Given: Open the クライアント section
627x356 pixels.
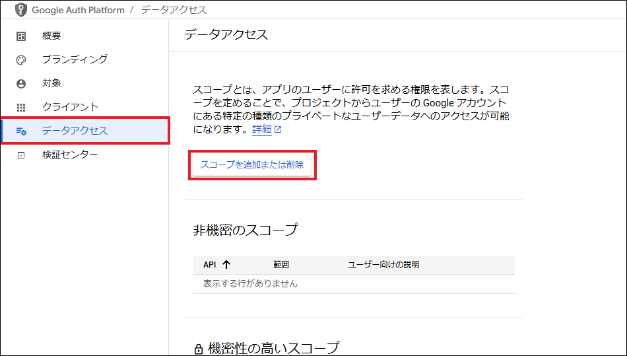Looking at the screenshot, I should coord(70,107).
